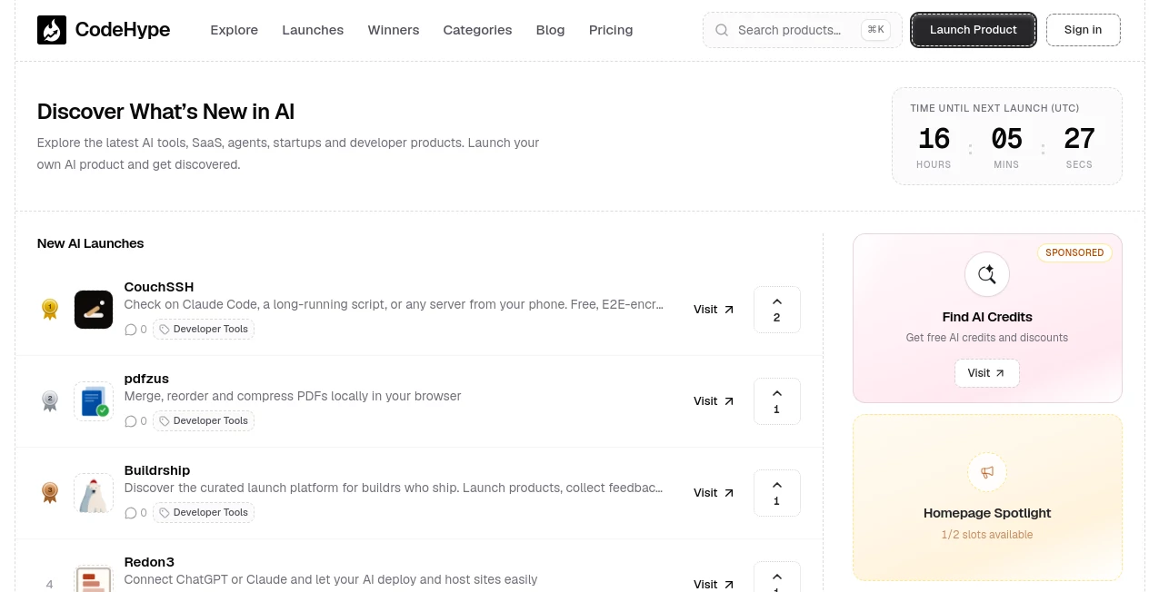Click the countdown hours value 16
1159x592 pixels.
pyautogui.click(x=934, y=139)
